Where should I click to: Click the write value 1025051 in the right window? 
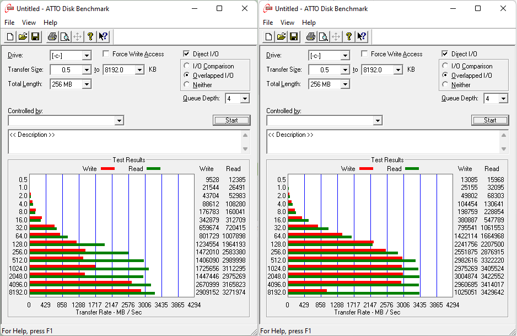466,292
